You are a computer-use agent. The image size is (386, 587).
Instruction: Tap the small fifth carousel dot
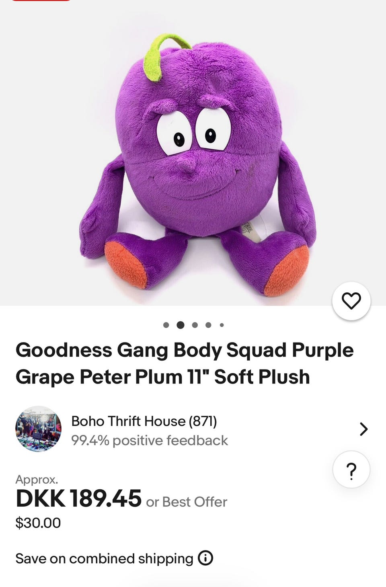tap(222, 325)
